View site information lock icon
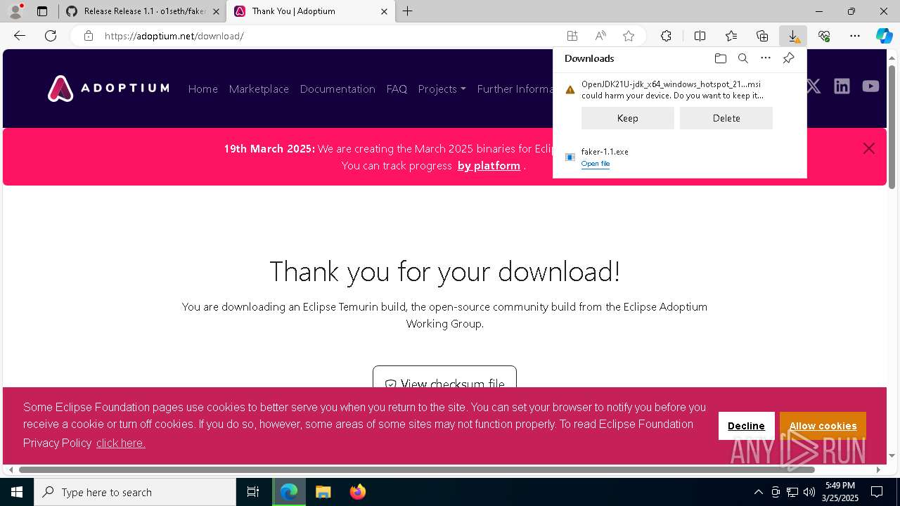This screenshot has height=506, width=900. (x=89, y=36)
